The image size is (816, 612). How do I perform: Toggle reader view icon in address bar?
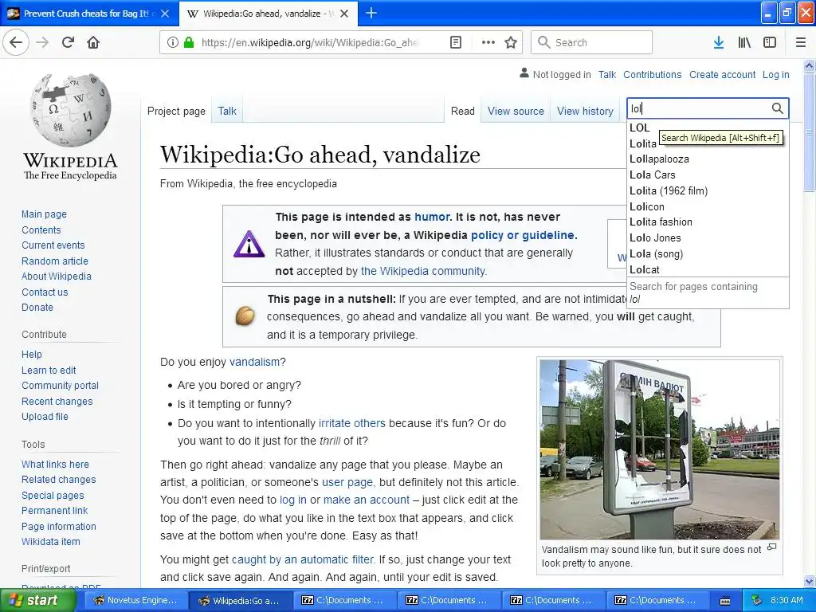click(456, 42)
